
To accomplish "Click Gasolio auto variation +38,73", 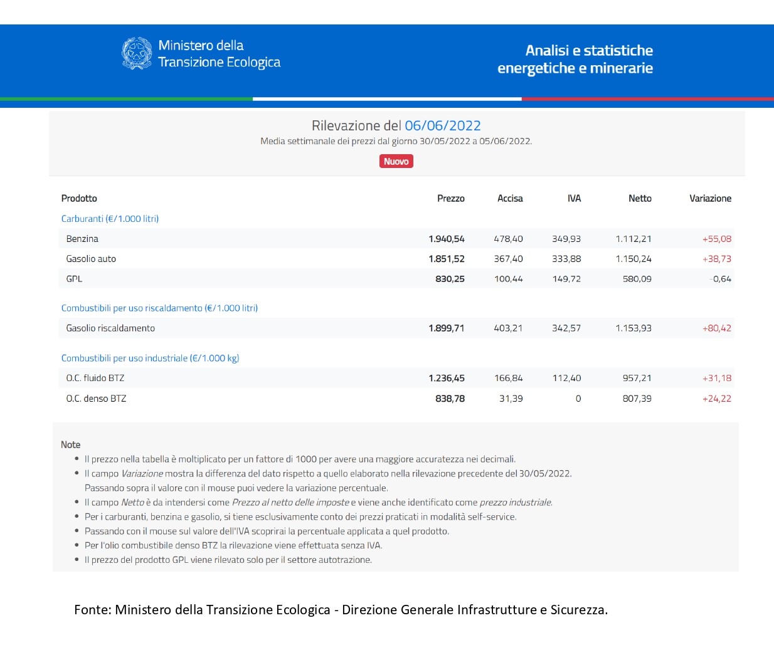I will point(717,259).
